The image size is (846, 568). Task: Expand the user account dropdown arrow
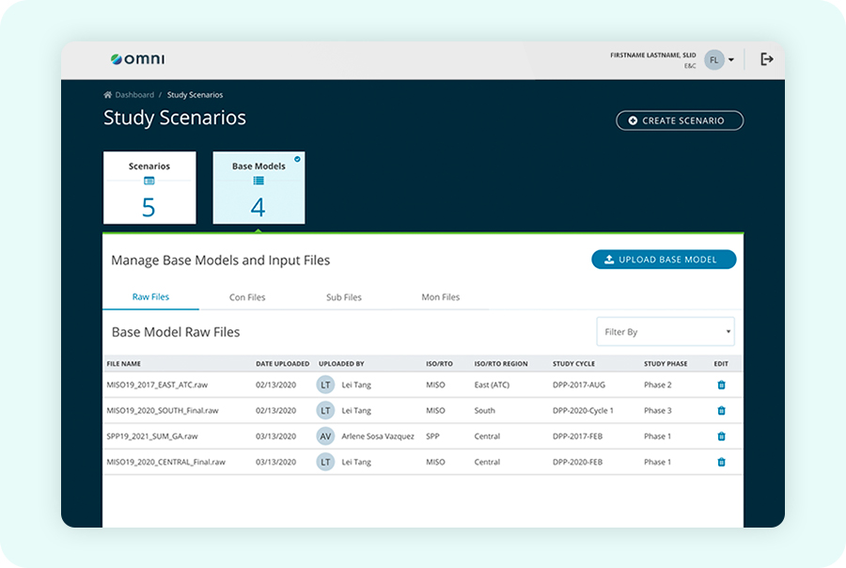pos(731,60)
